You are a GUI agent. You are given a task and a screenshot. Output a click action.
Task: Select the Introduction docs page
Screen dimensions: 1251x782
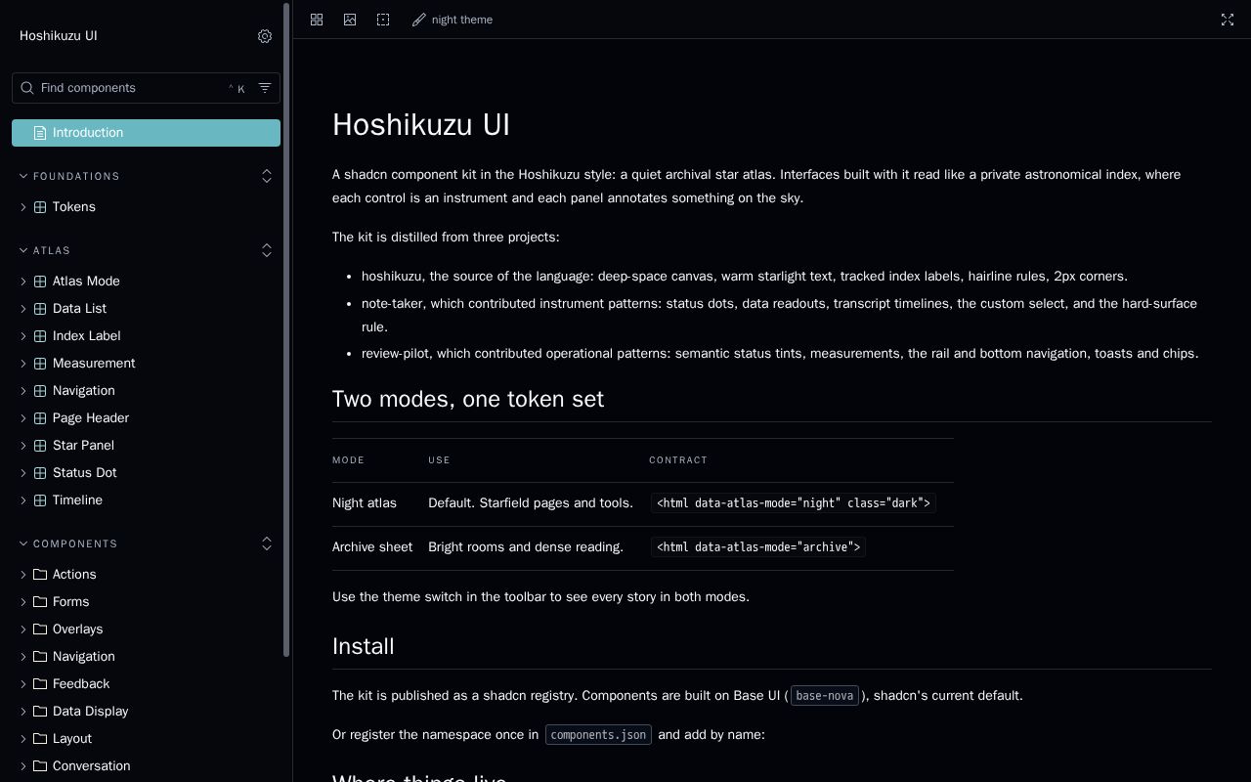tap(146, 133)
